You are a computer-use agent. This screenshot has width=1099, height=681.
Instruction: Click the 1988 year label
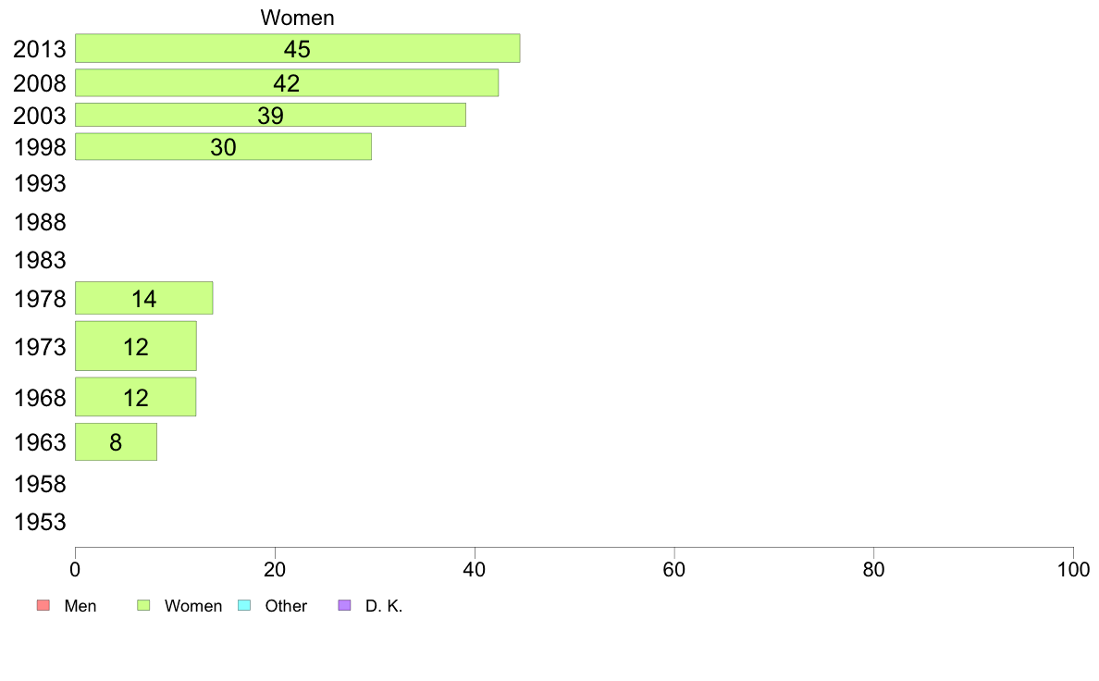pos(40,222)
